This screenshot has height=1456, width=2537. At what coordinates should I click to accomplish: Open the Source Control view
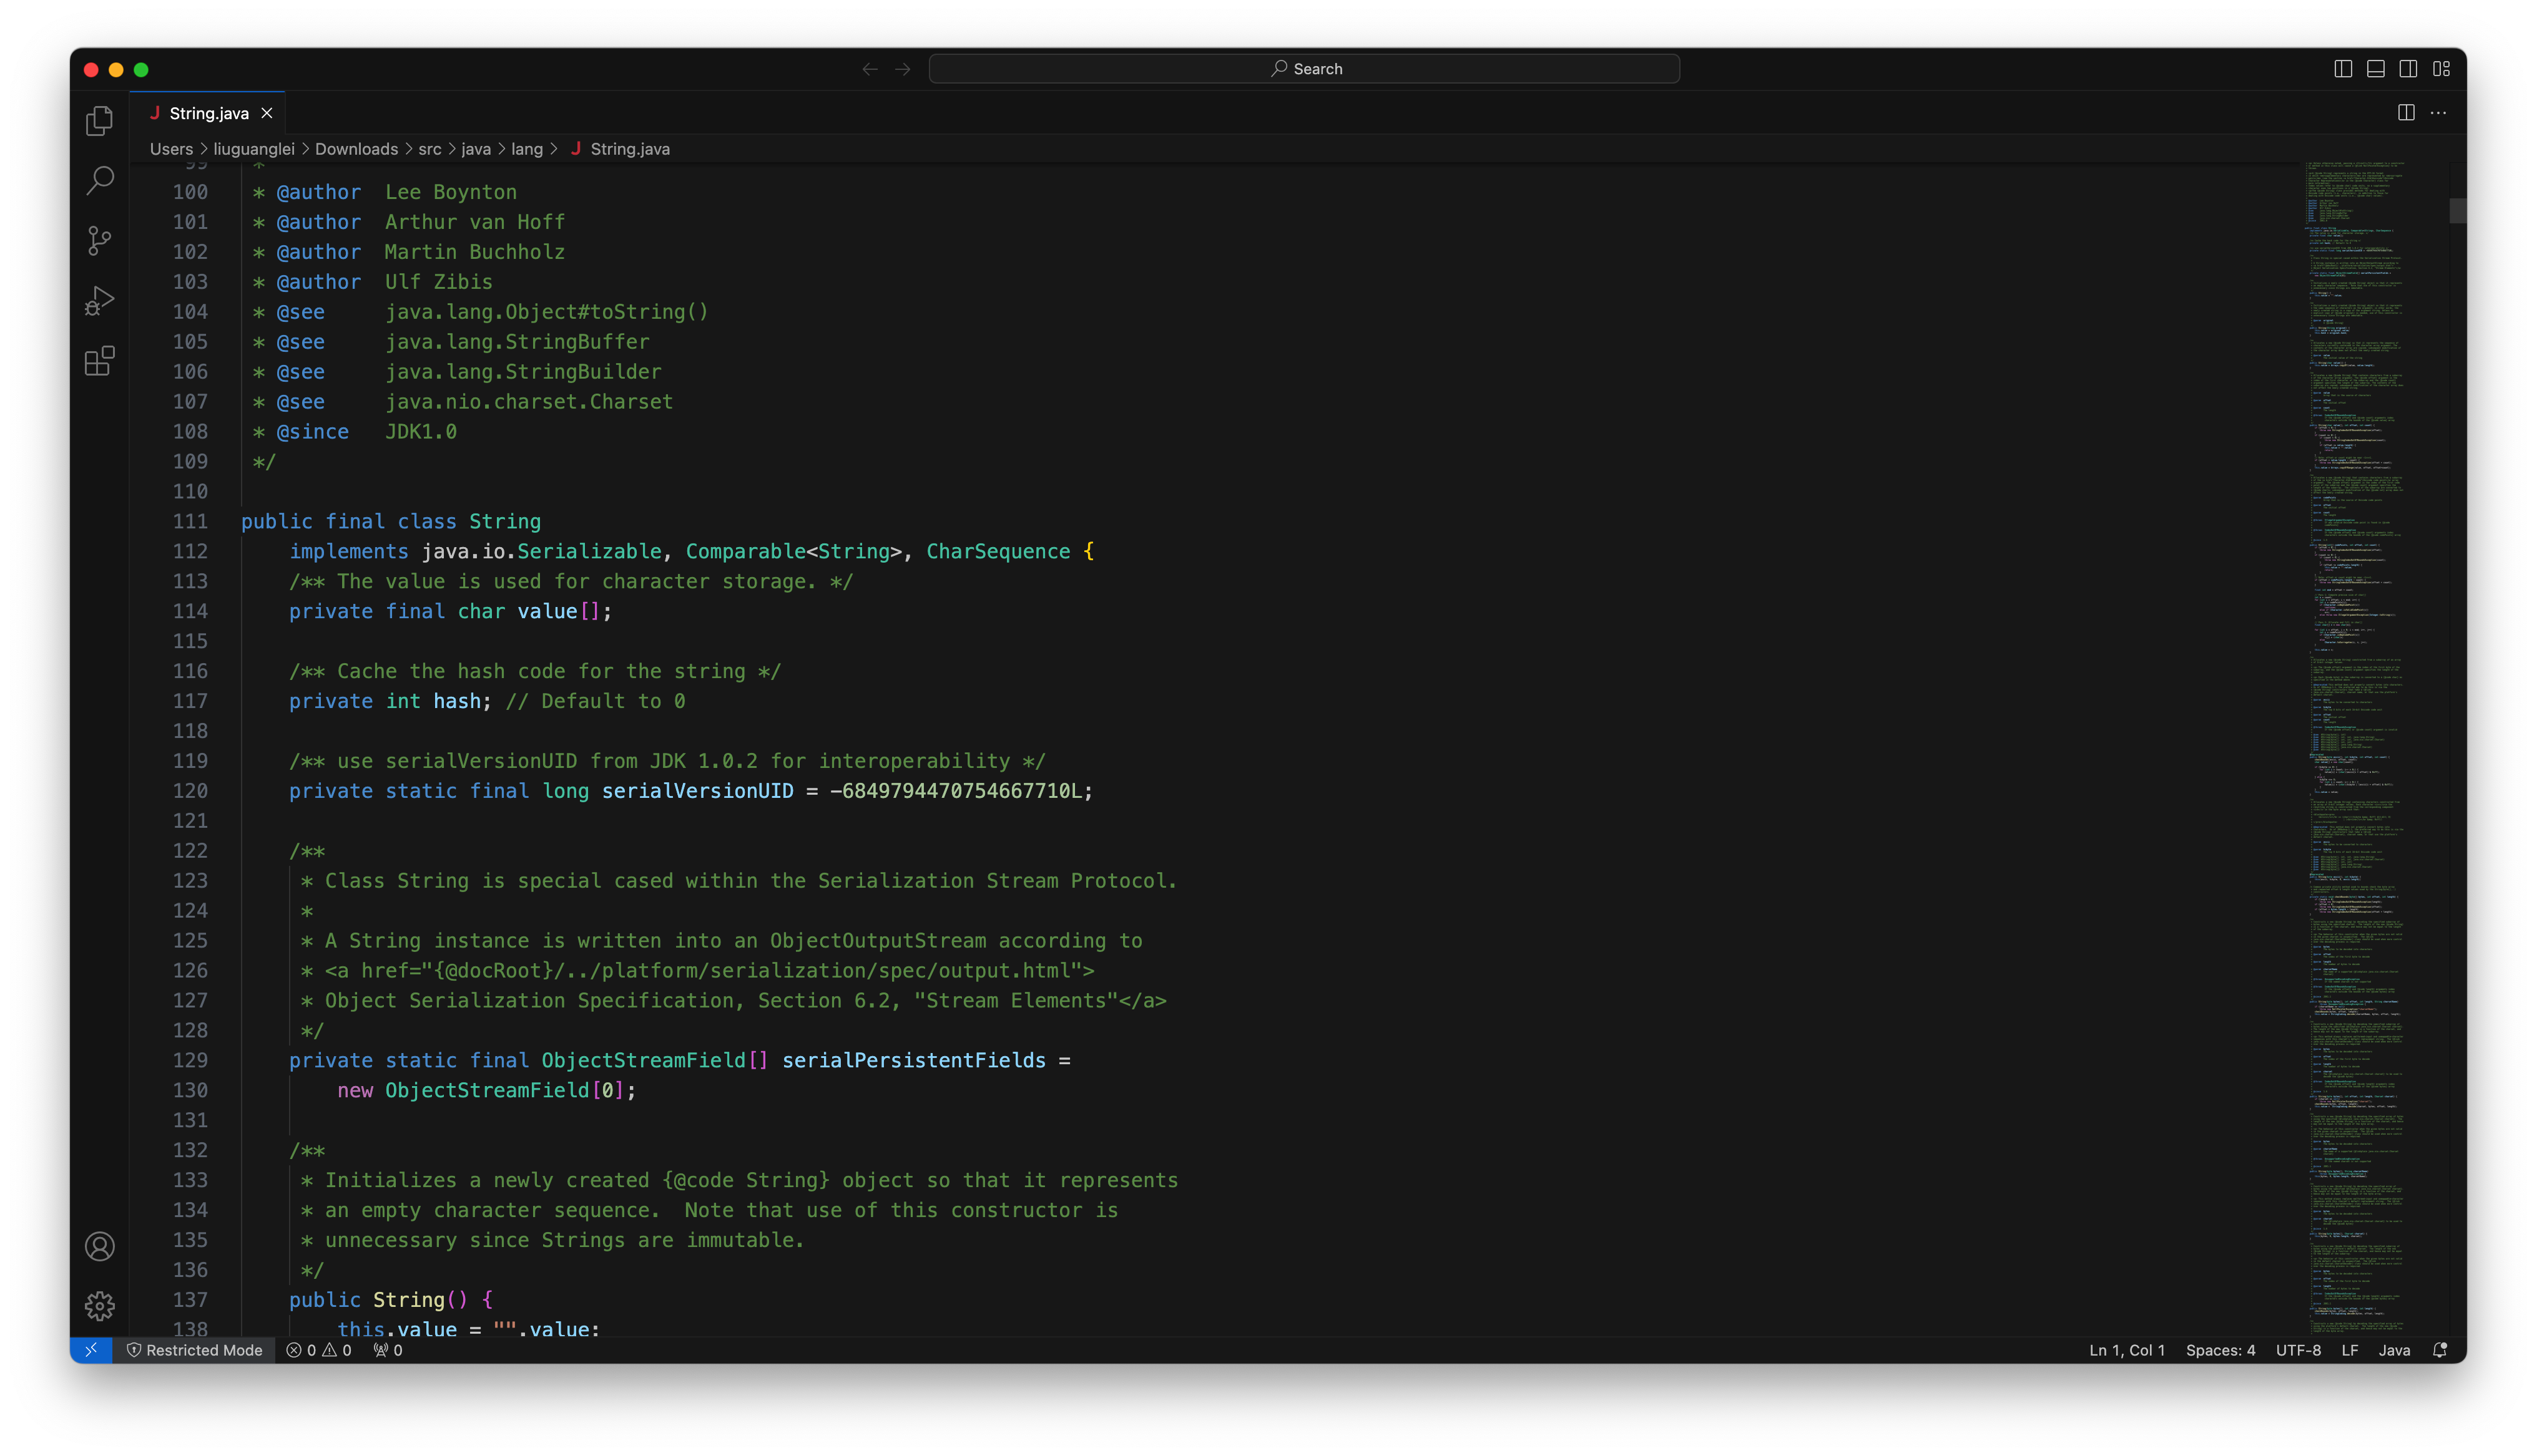[x=99, y=241]
